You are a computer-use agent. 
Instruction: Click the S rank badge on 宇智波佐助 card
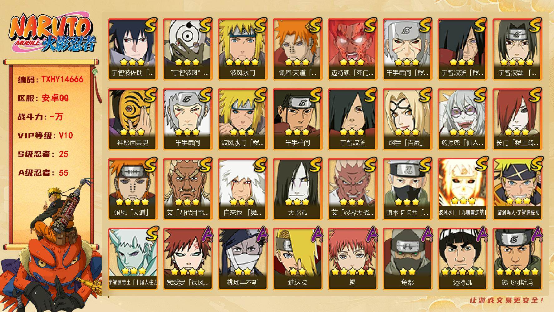[x=150, y=24]
